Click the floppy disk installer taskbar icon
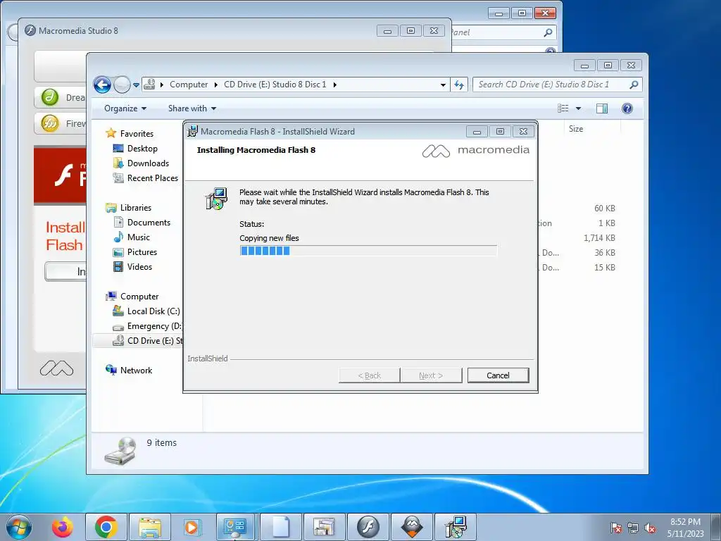 point(324,527)
